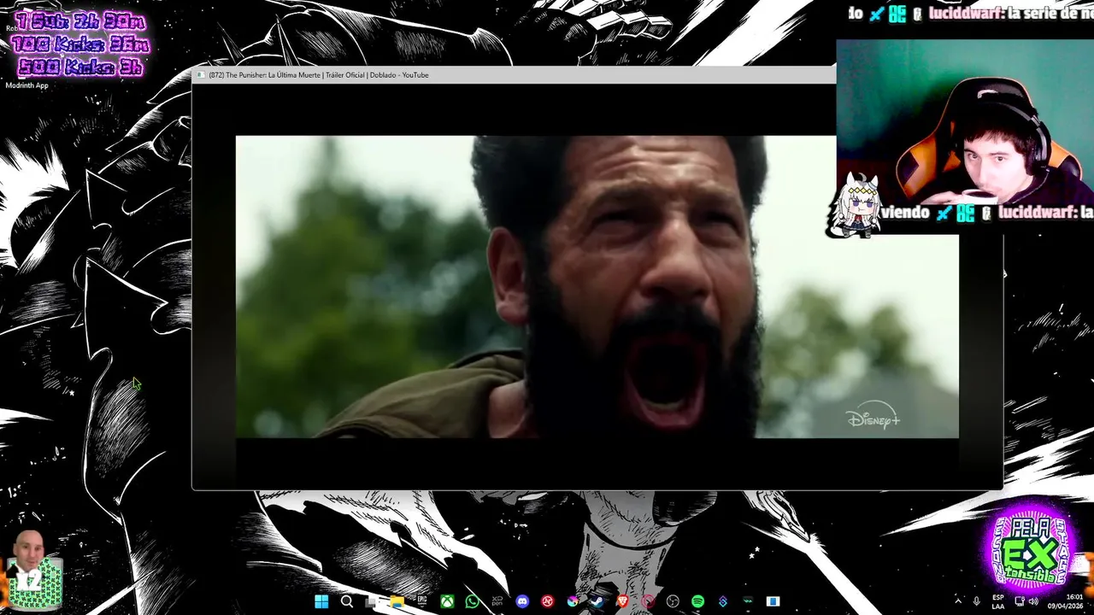Switch to Brave browser taskbar icon

tap(622, 601)
